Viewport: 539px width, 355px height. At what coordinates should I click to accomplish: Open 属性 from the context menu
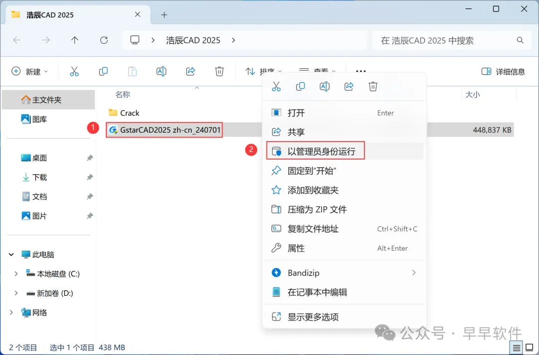tap(344, 248)
